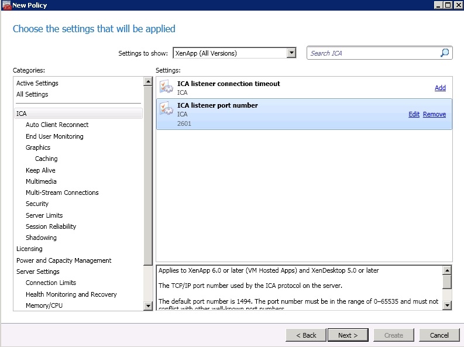Screen dimensions: 464x347
Task: Click description box scroll down arrow
Action: click(x=447, y=305)
